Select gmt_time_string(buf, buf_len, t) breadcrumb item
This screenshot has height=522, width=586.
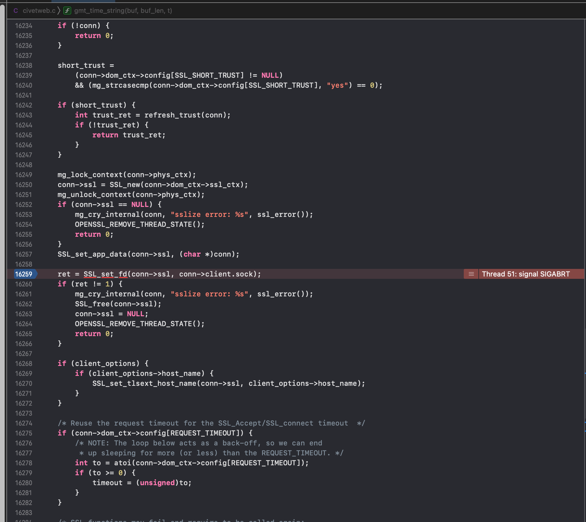point(123,11)
